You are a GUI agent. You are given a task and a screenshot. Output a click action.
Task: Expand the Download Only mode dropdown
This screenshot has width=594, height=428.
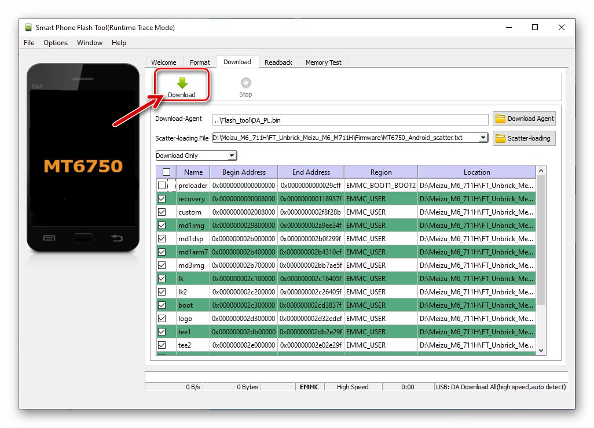tap(232, 156)
